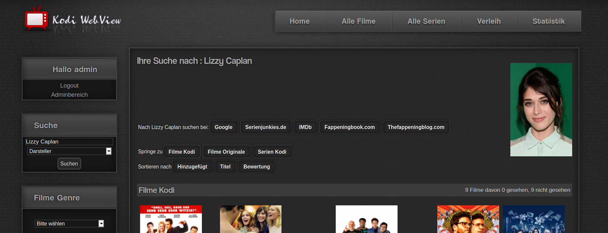Click the Filme Kodi section heading
Viewport: 608px width, 233px height.
tap(157, 190)
